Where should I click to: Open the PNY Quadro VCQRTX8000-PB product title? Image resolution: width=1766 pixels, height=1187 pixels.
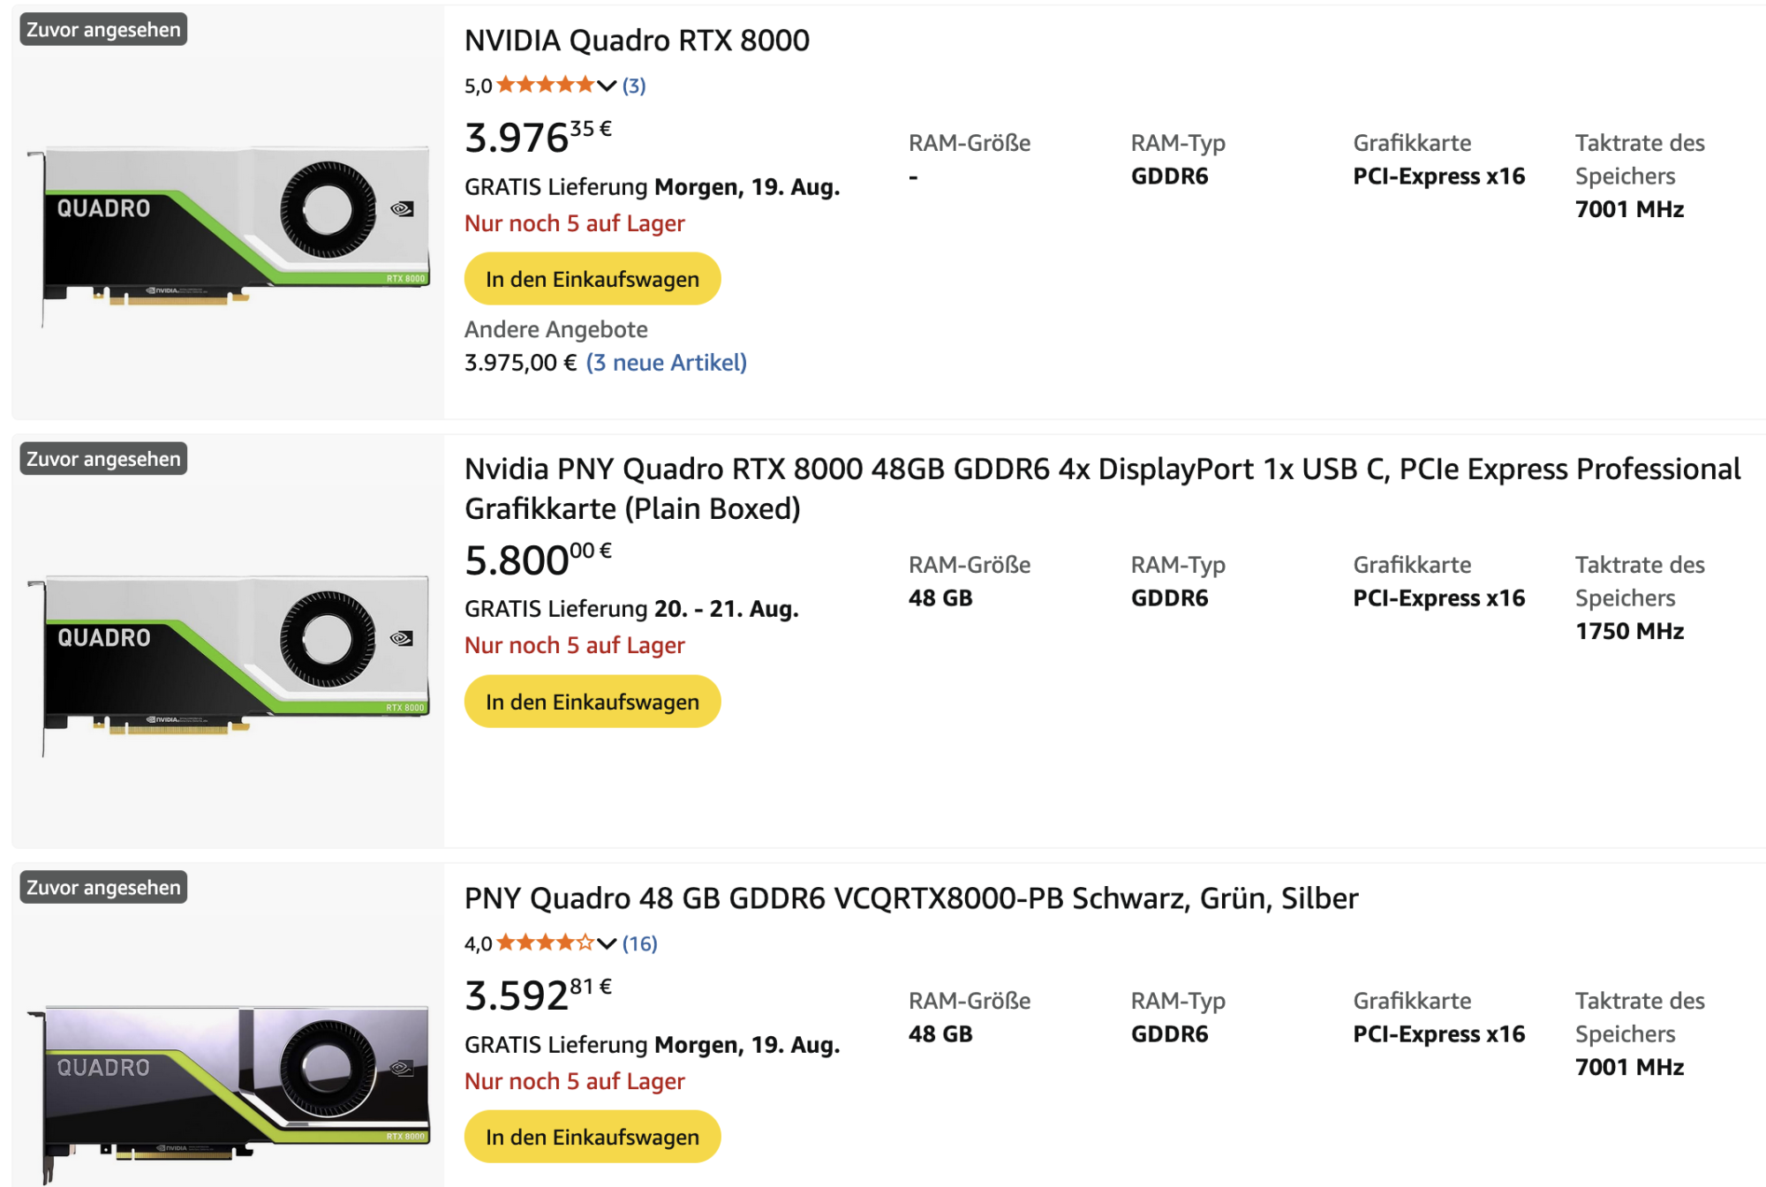910,898
